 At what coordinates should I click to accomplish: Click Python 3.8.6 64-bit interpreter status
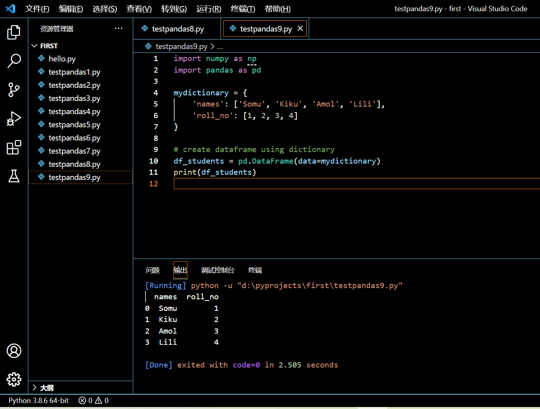(x=39, y=400)
